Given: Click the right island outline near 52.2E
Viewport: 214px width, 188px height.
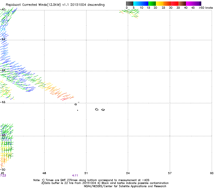Looking at the screenshot, I should pyautogui.click(x=103, y=110).
